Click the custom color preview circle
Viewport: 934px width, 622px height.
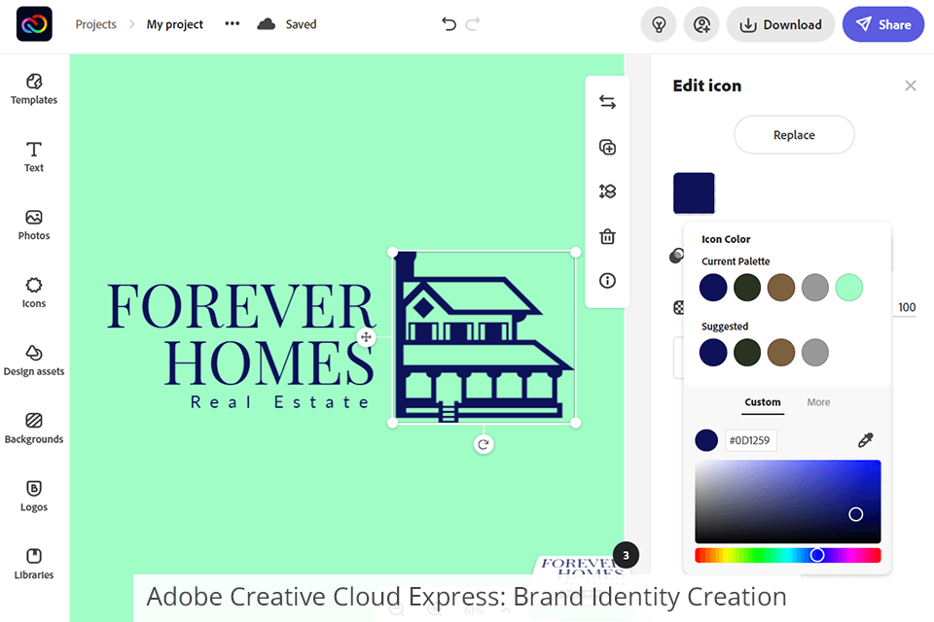pos(706,440)
